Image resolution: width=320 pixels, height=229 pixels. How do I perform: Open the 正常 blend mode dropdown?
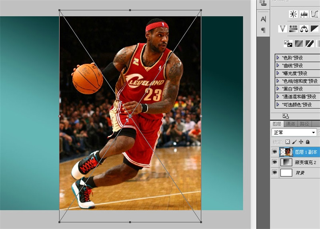click(x=294, y=132)
